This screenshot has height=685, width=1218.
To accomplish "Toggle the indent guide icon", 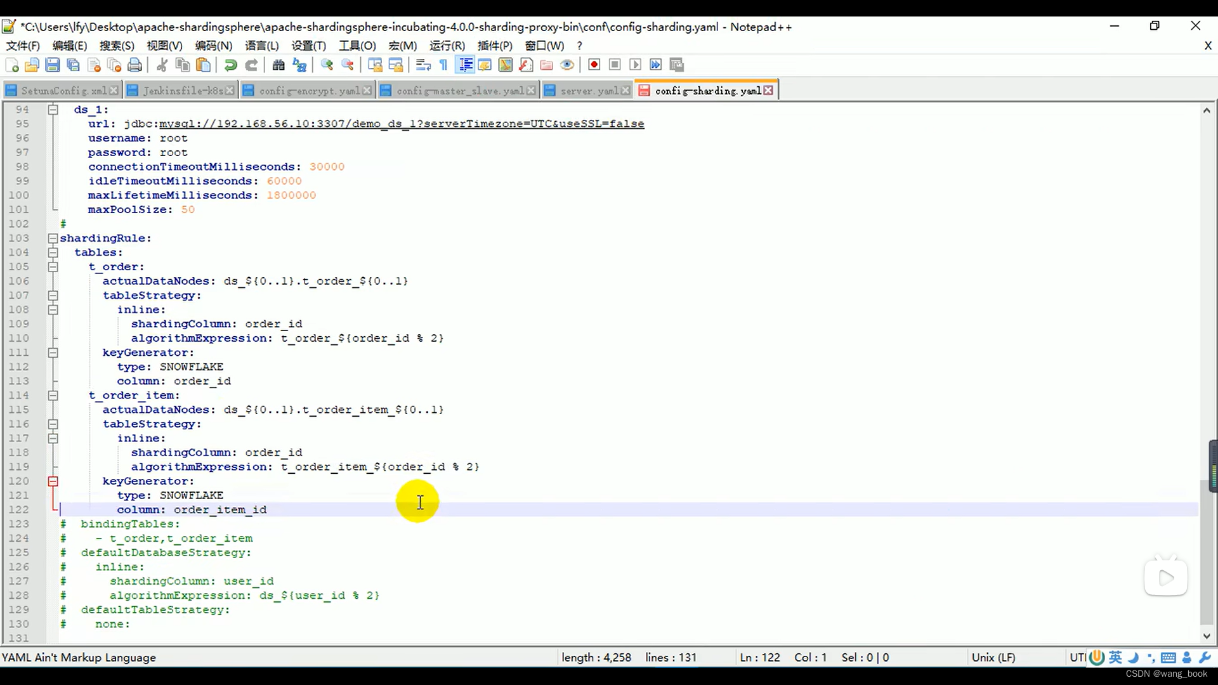I will coord(465,65).
